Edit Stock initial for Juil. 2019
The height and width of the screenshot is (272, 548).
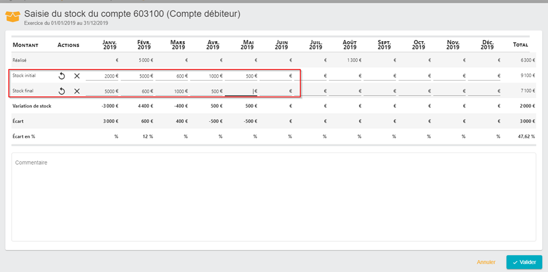point(310,75)
